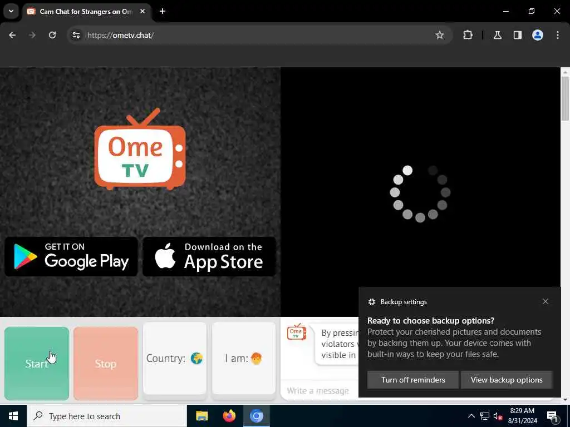Image resolution: width=570 pixels, height=427 pixels.
Task: Click the globe icon in Country
Action: click(x=196, y=359)
